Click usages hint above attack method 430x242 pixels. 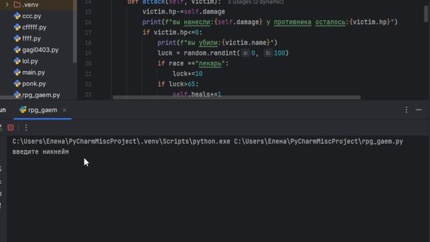255,2
